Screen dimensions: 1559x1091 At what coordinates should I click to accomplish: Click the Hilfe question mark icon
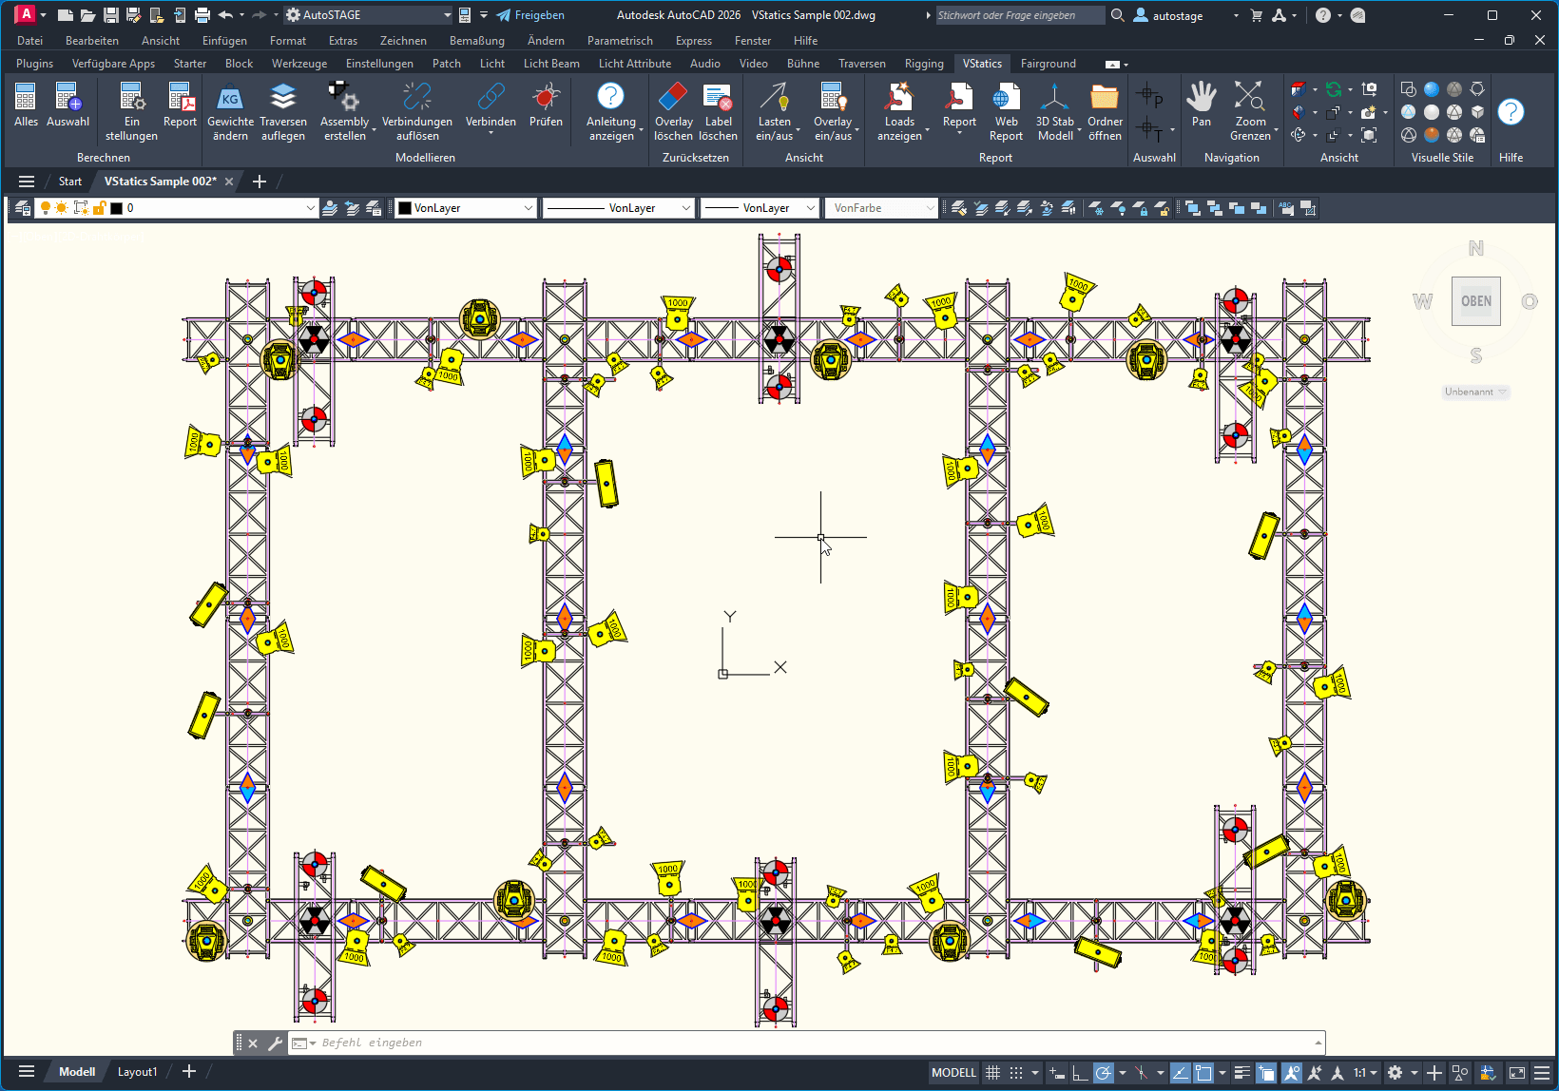(1511, 112)
